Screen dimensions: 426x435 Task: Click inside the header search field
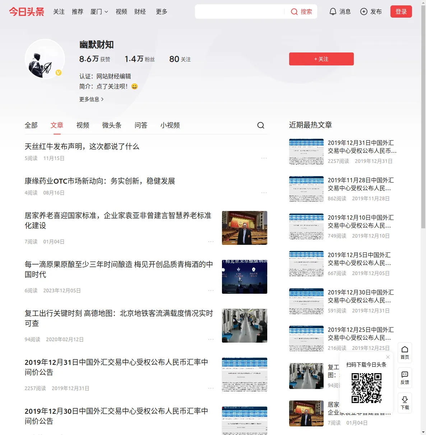[240, 12]
